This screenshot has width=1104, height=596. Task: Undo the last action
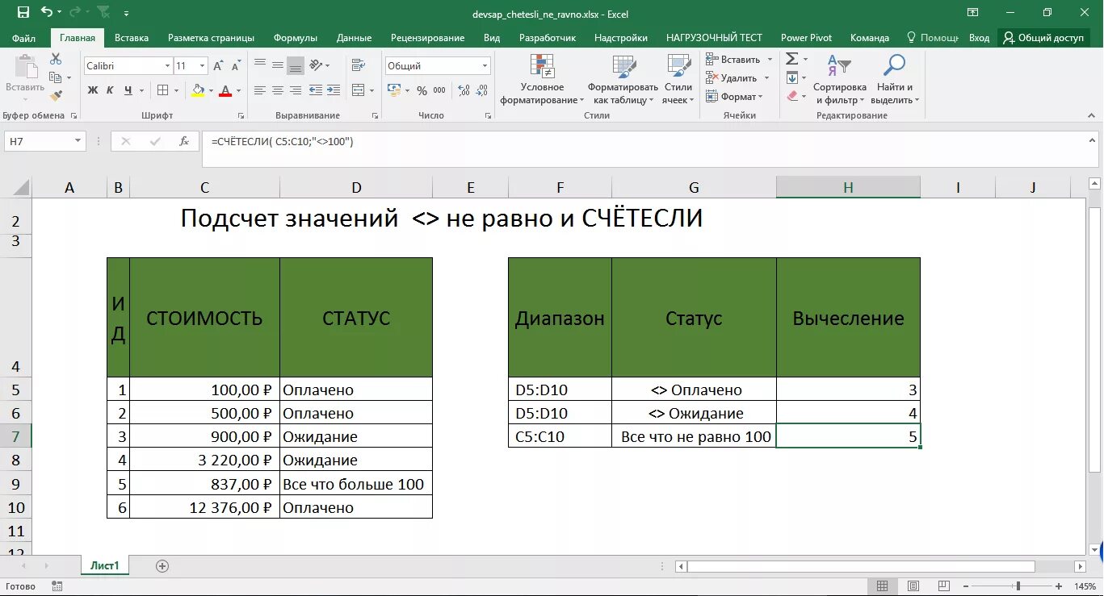point(47,13)
